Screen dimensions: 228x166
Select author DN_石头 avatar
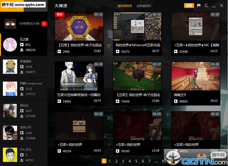[x=10, y=155]
